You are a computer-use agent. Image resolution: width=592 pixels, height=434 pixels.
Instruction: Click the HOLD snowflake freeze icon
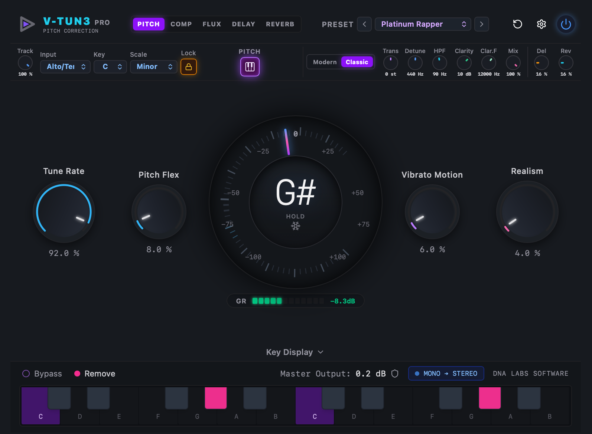point(296,226)
